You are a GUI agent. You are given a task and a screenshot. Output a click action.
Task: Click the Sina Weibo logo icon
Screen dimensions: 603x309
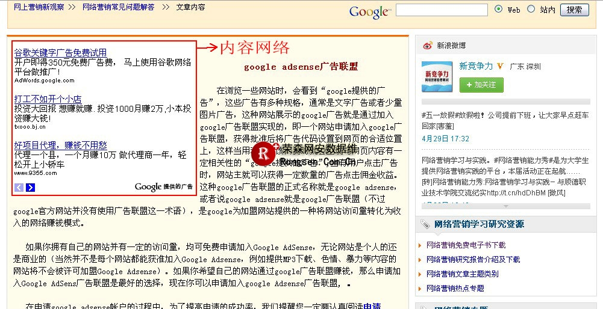point(427,45)
